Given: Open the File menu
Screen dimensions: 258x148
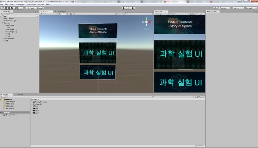Looking at the screenshot, I should [2, 5].
